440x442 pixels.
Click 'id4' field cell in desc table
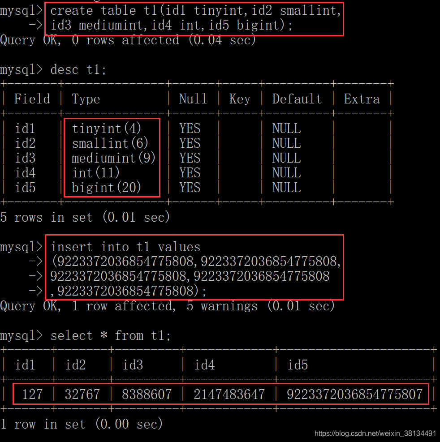tap(25, 172)
